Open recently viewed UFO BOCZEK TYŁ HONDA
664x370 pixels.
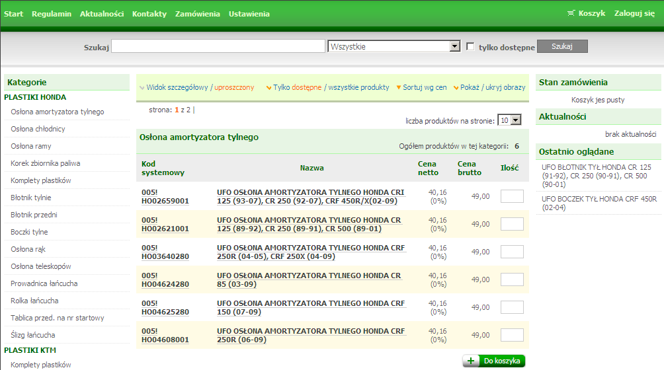(x=599, y=203)
